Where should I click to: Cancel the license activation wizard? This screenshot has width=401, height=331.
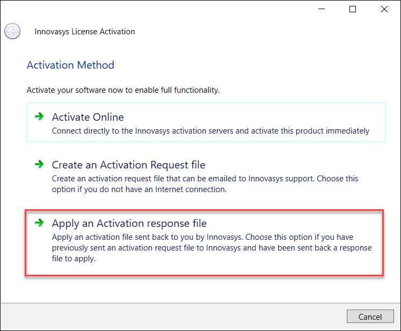point(370,317)
